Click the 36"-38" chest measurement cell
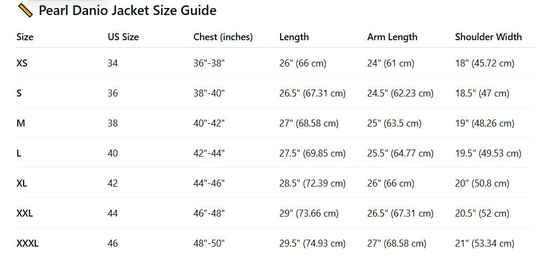 pyautogui.click(x=209, y=63)
